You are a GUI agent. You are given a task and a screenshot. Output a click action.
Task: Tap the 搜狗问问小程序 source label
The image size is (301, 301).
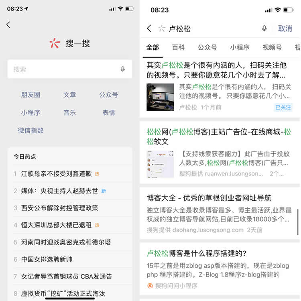point(176,286)
